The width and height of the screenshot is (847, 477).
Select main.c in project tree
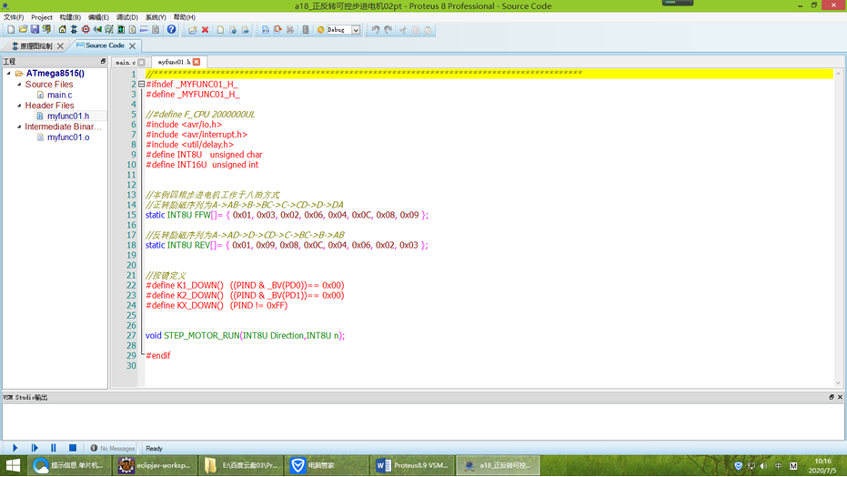[59, 95]
